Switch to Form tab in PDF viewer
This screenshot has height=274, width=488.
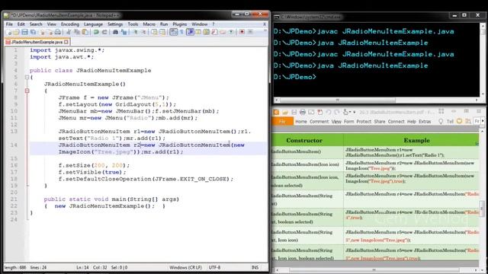pyautogui.click(x=349, y=122)
